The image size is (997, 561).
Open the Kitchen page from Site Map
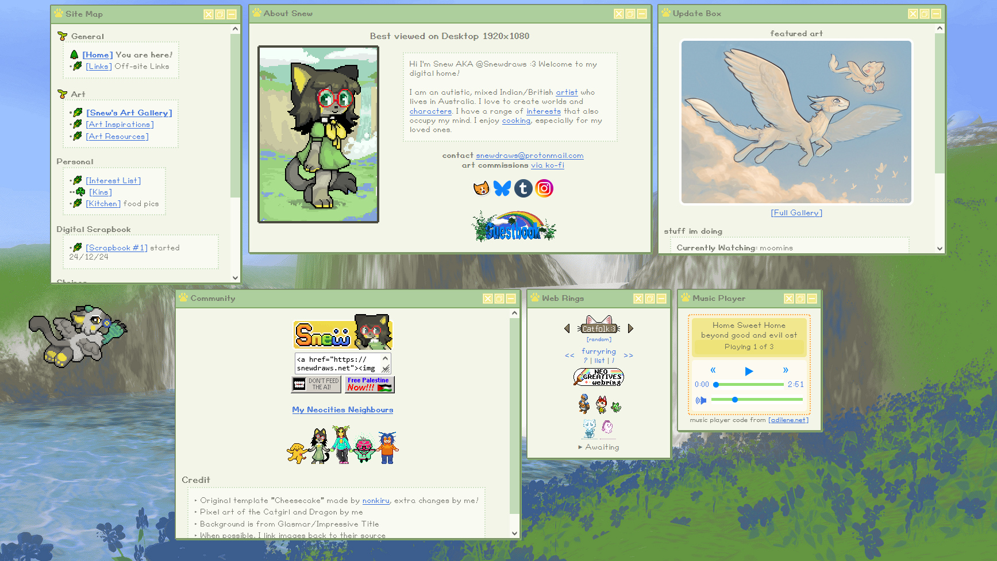103,204
